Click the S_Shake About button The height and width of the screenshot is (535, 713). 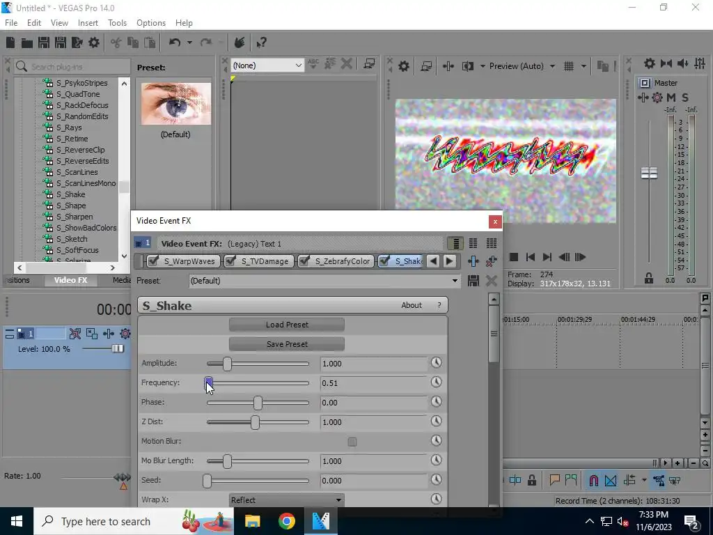click(x=412, y=305)
